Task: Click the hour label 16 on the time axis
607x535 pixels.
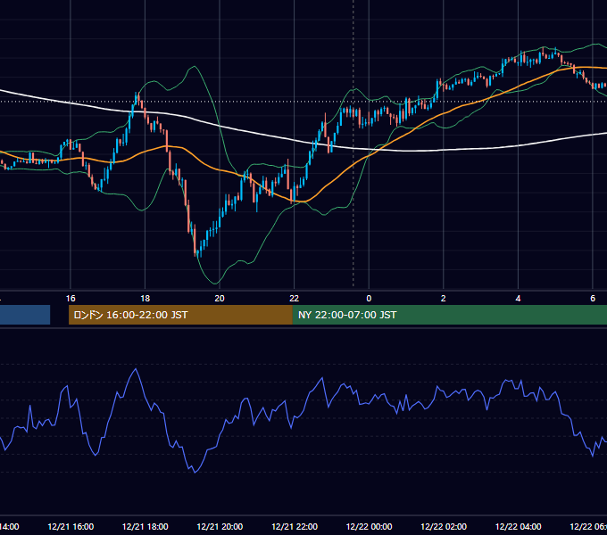Action: tap(71, 299)
